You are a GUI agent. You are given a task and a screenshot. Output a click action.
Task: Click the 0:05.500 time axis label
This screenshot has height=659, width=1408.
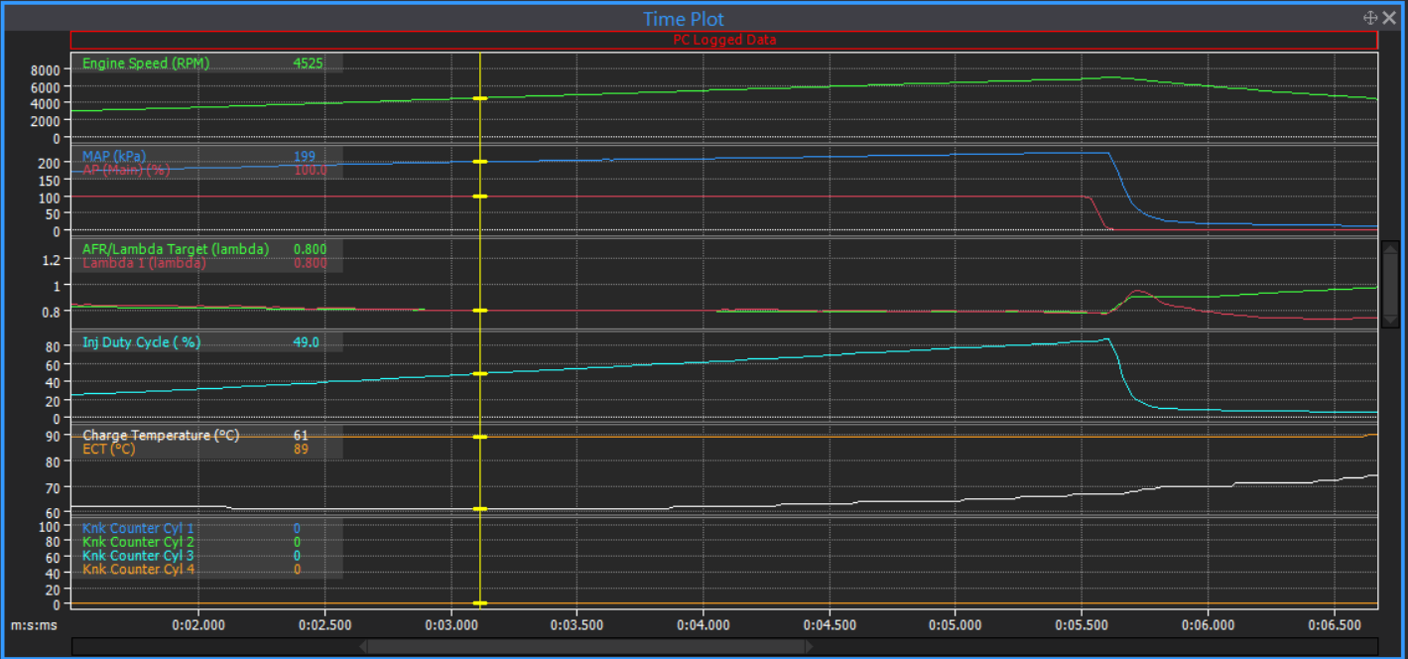pyautogui.click(x=1082, y=626)
